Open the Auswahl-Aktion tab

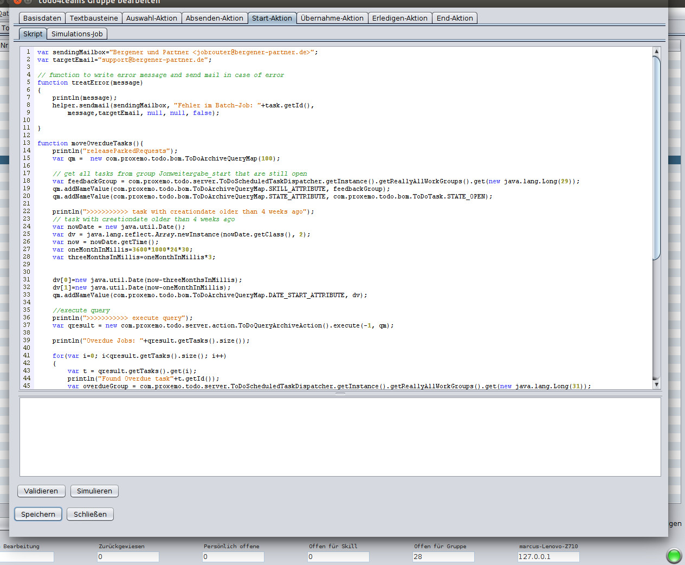coord(152,18)
